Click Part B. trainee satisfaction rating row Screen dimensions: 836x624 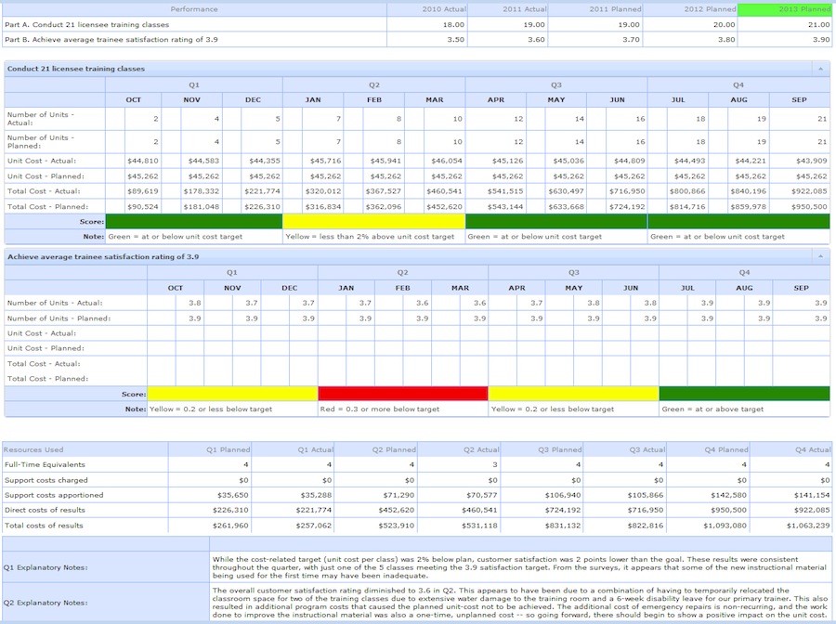pos(416,39)
